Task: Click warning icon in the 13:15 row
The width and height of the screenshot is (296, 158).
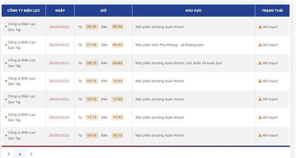Action: [260, 117]
